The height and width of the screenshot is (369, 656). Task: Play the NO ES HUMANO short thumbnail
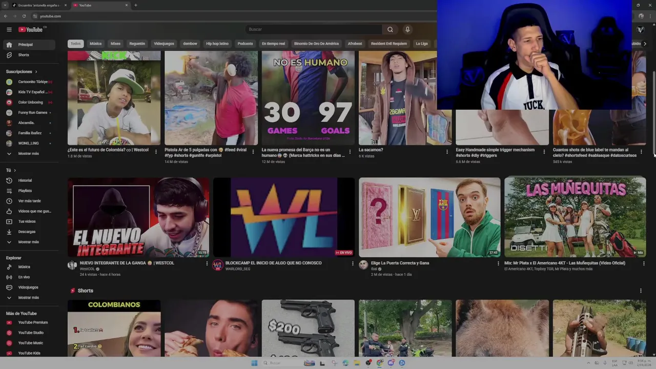(x=308, y=98)
